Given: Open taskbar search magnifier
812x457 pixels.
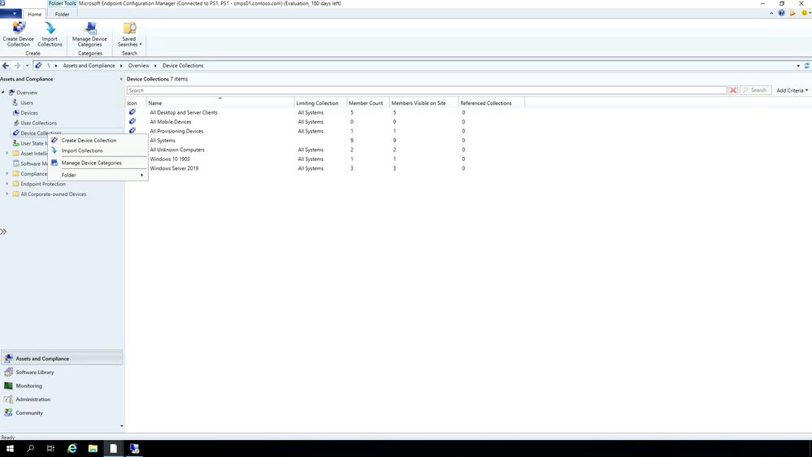Looking at the screenshot, I should point(31,449).
